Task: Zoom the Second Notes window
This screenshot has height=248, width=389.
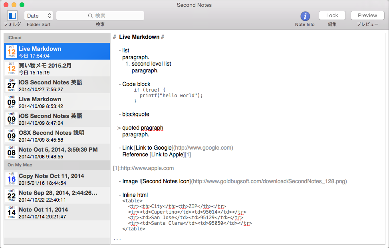Action: [22, 5]
